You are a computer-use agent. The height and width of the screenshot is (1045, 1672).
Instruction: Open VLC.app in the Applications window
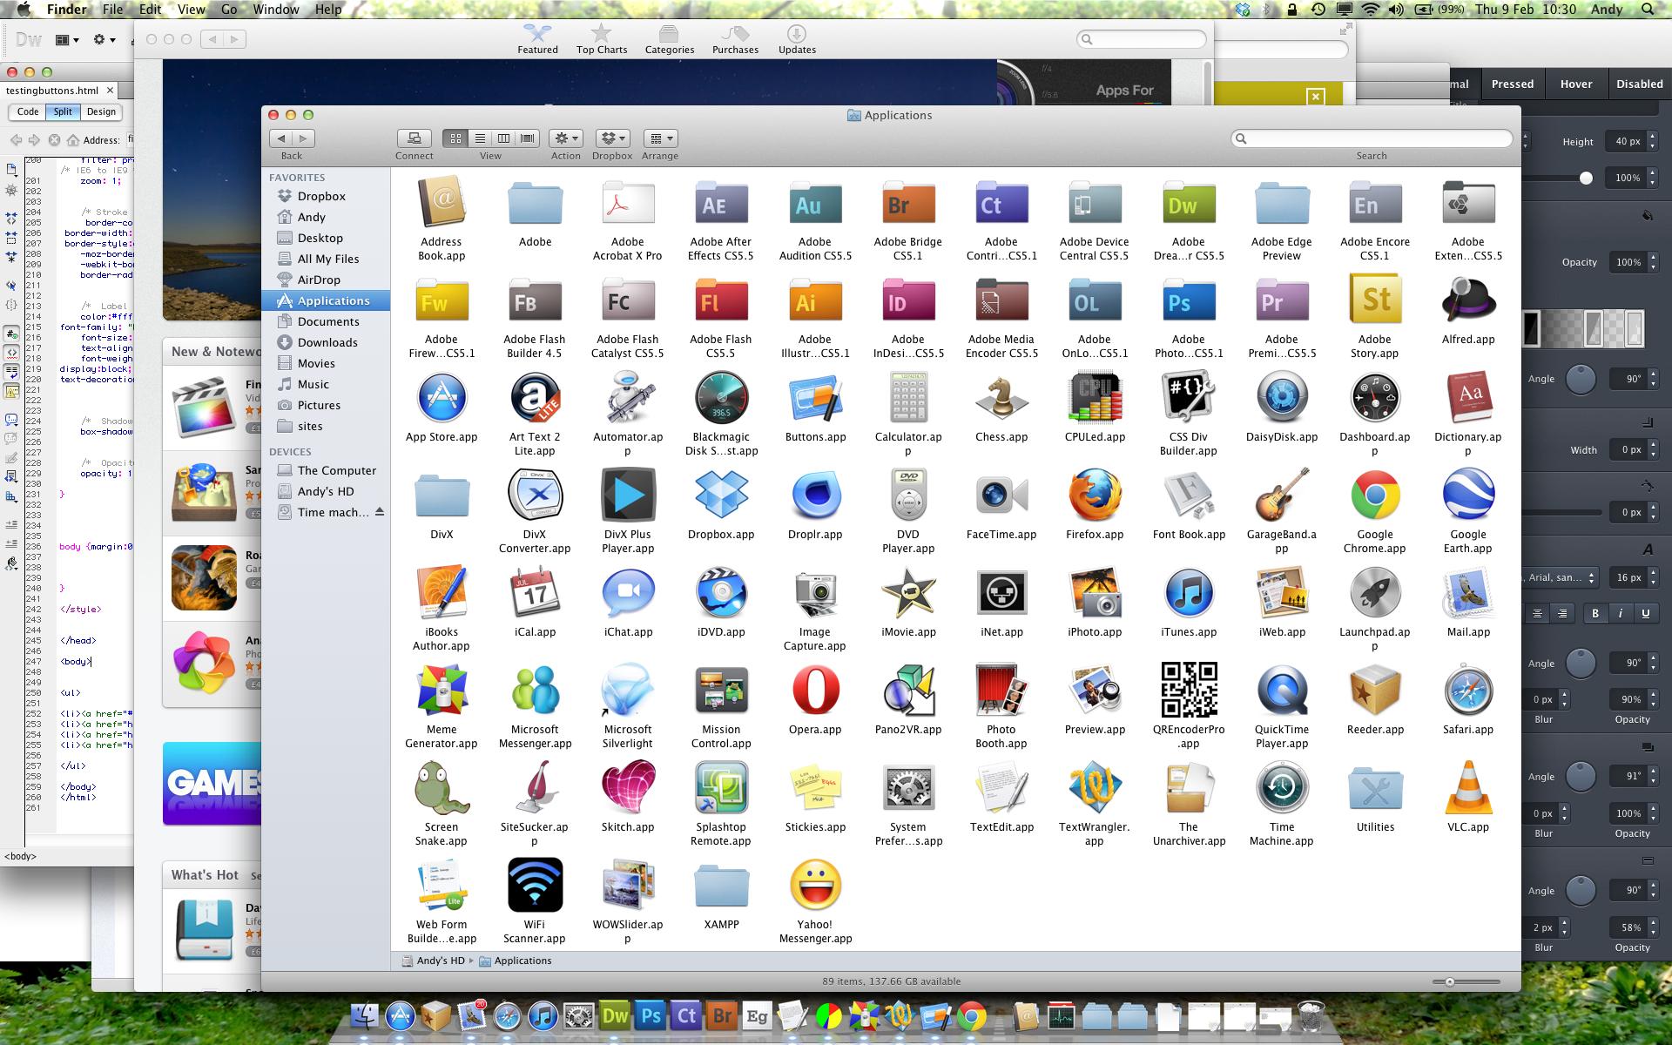click(1468, 788)
